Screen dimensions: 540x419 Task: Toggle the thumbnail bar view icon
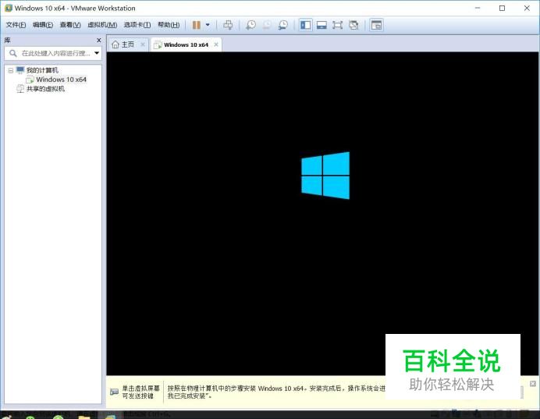[x=322, y=25]
